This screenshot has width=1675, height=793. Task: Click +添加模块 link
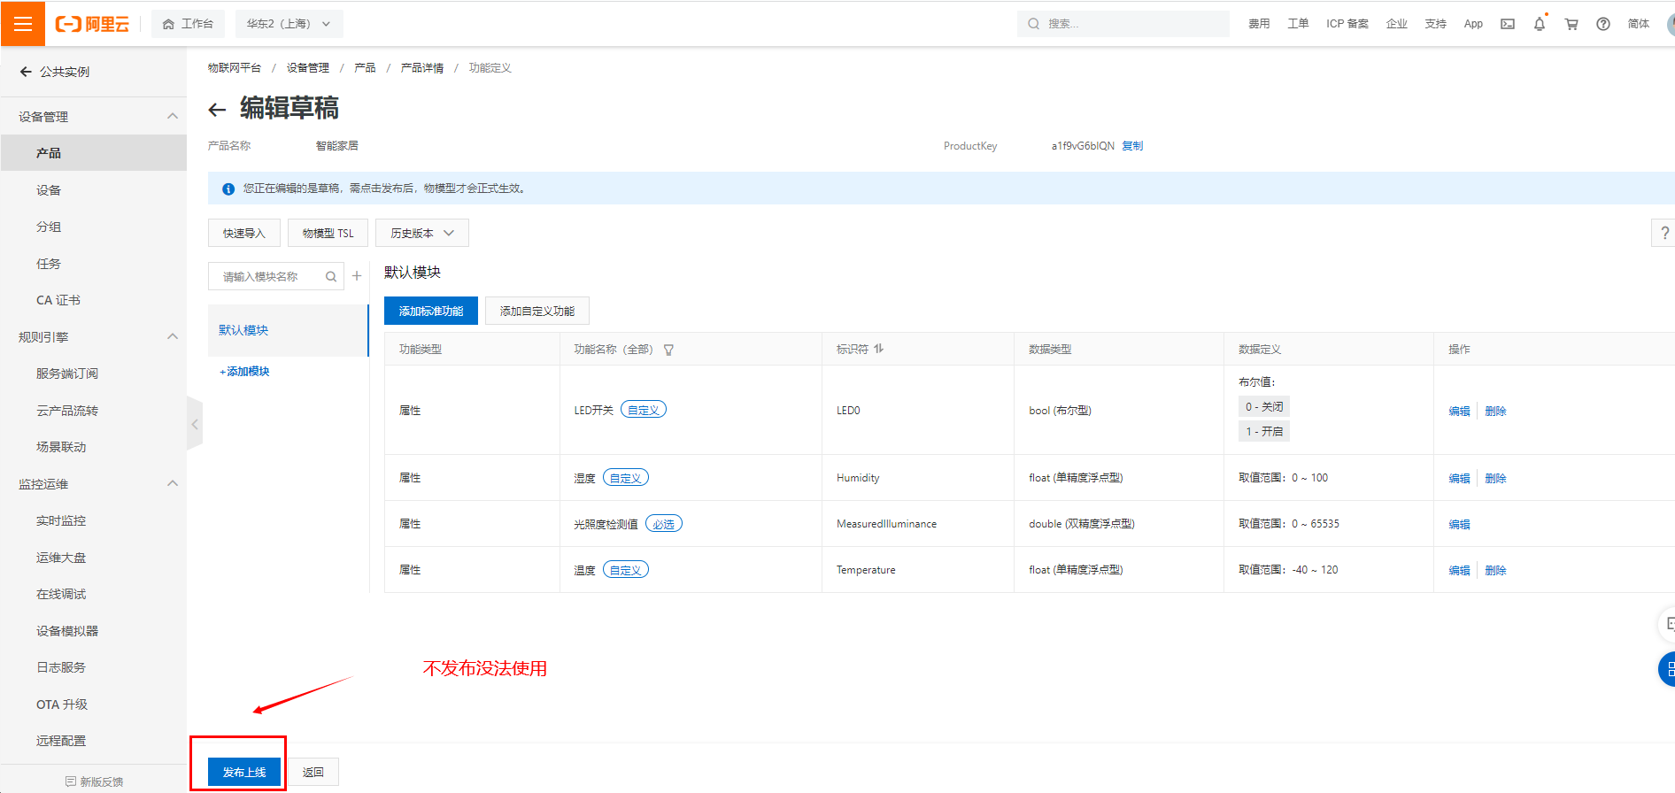tap(244, 372)
